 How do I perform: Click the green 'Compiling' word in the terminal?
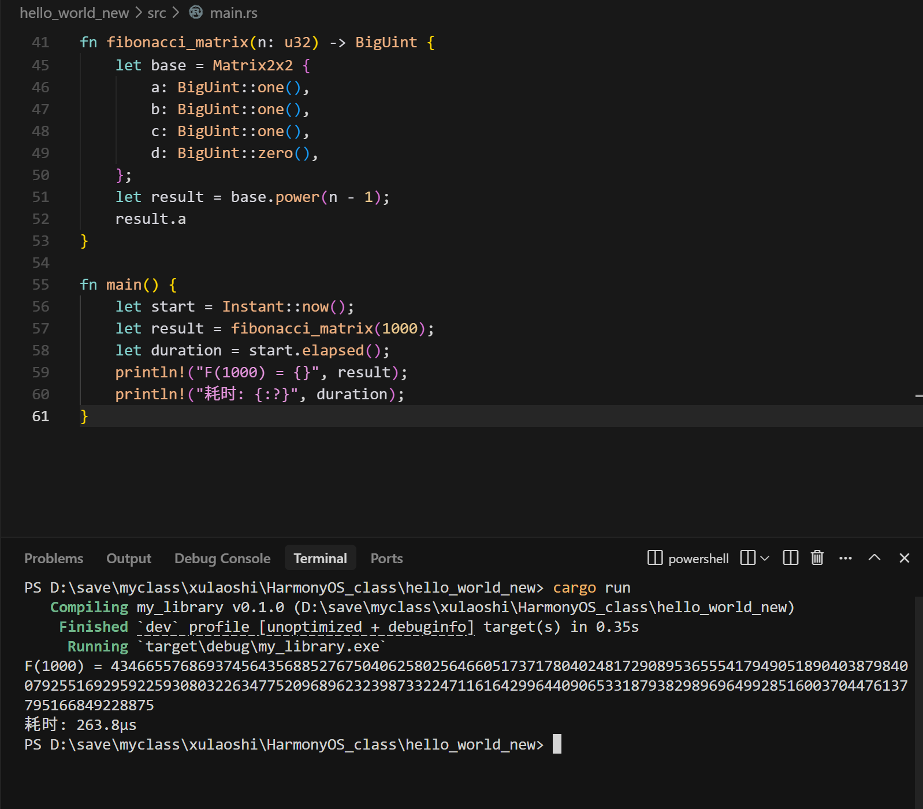(89, 607)
